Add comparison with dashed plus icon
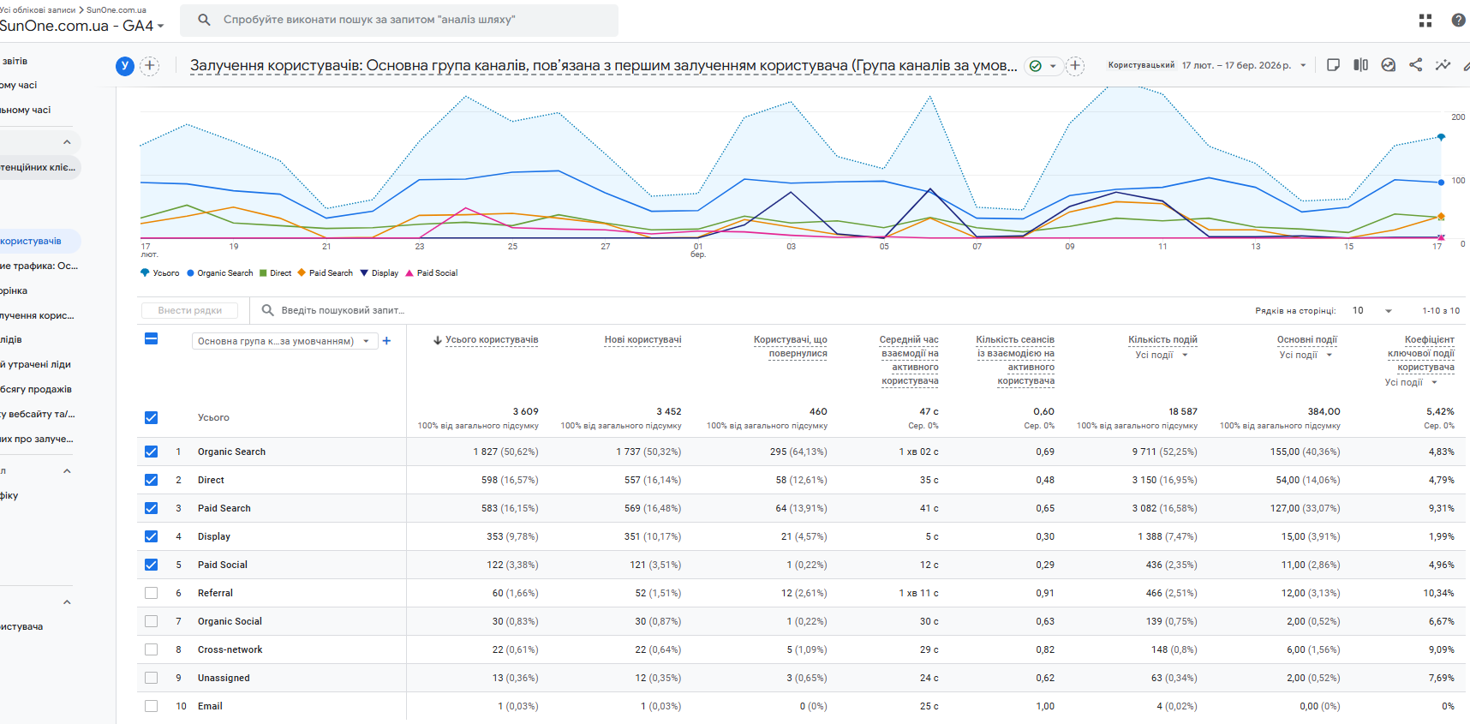This screenshot has width=1470, height=724. [x=149, y=66]
